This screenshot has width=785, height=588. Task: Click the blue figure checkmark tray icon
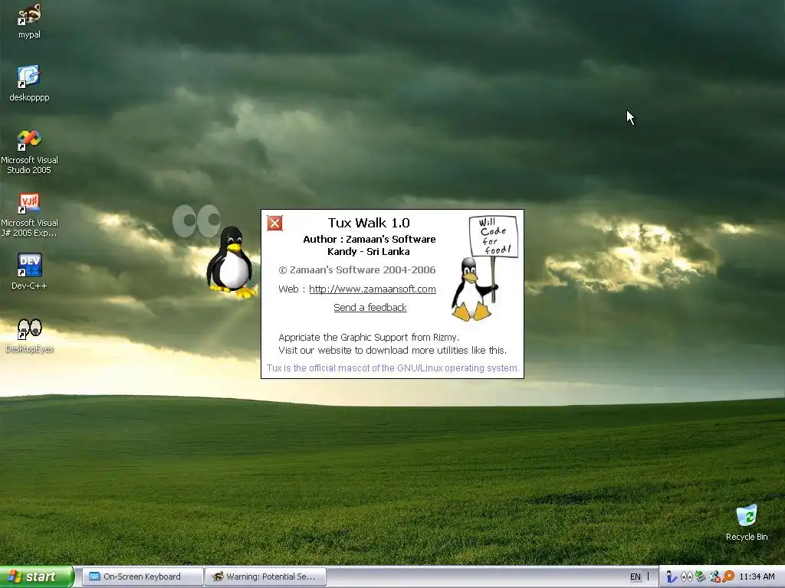click(x=672, y=577)
